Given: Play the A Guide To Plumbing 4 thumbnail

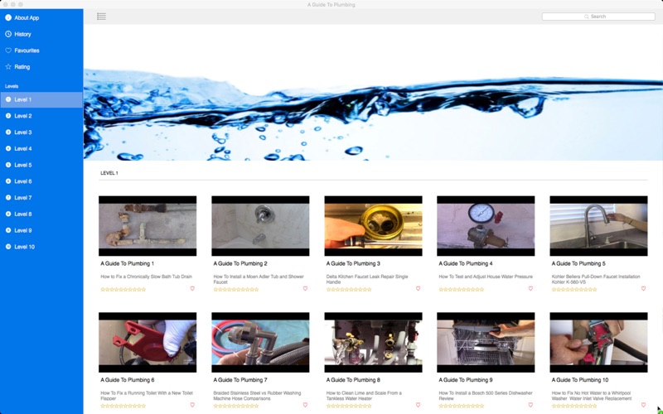Looking at the screenshot, I should tap(486, 225).
